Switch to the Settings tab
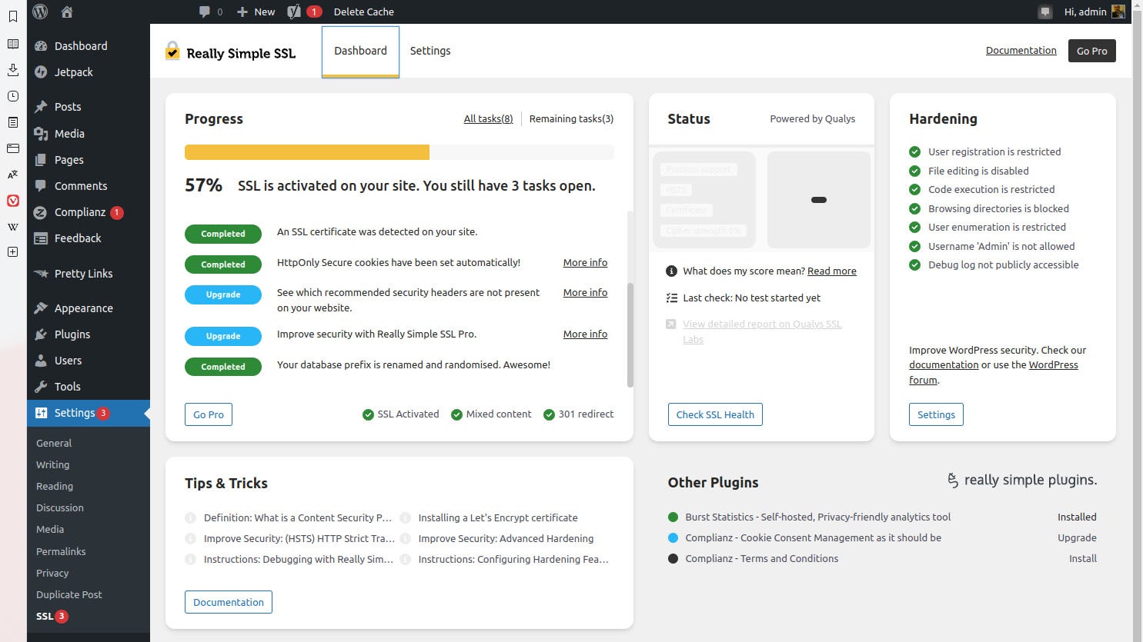The image size is (1143, 642). pos(430,51)
